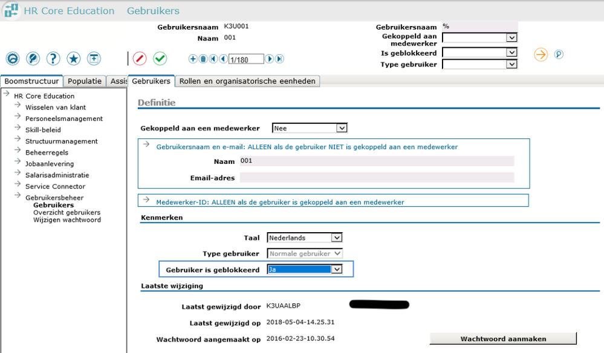Open Gekoppeld aan een medewerker dropdown showing Nee
This screenshot has width=604, height=353.
(310, 128)
